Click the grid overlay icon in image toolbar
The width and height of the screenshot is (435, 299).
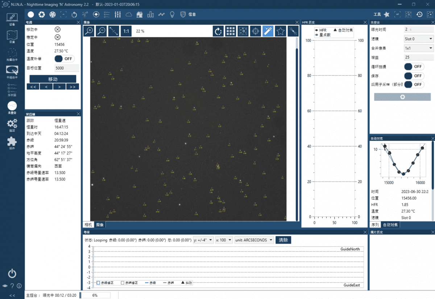click(231, 31)
